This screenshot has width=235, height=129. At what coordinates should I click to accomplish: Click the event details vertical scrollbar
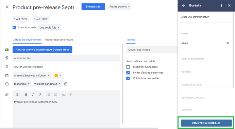pyautogui.click(x=122, y=84)
